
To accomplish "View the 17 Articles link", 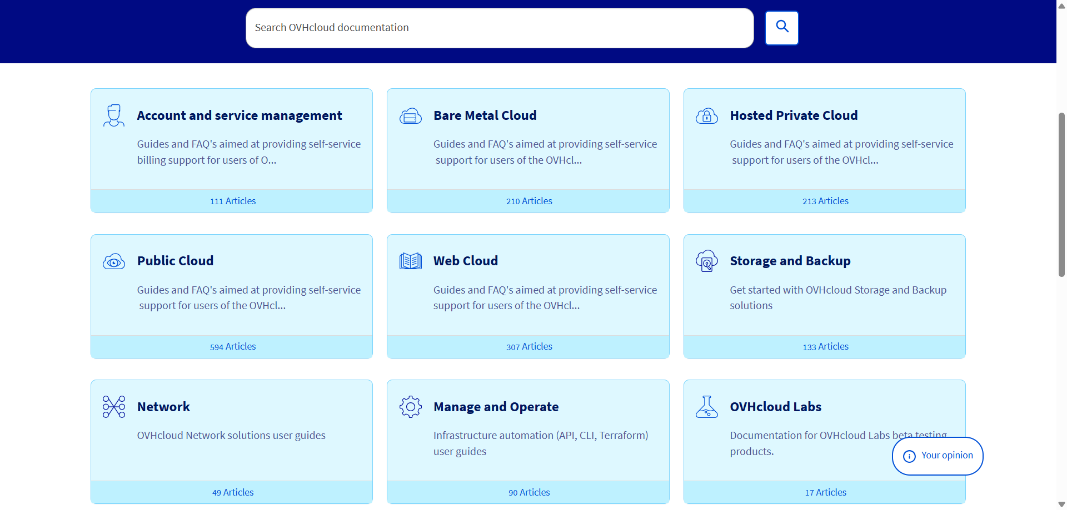I will pyautogui.click(x=825, y=492).
